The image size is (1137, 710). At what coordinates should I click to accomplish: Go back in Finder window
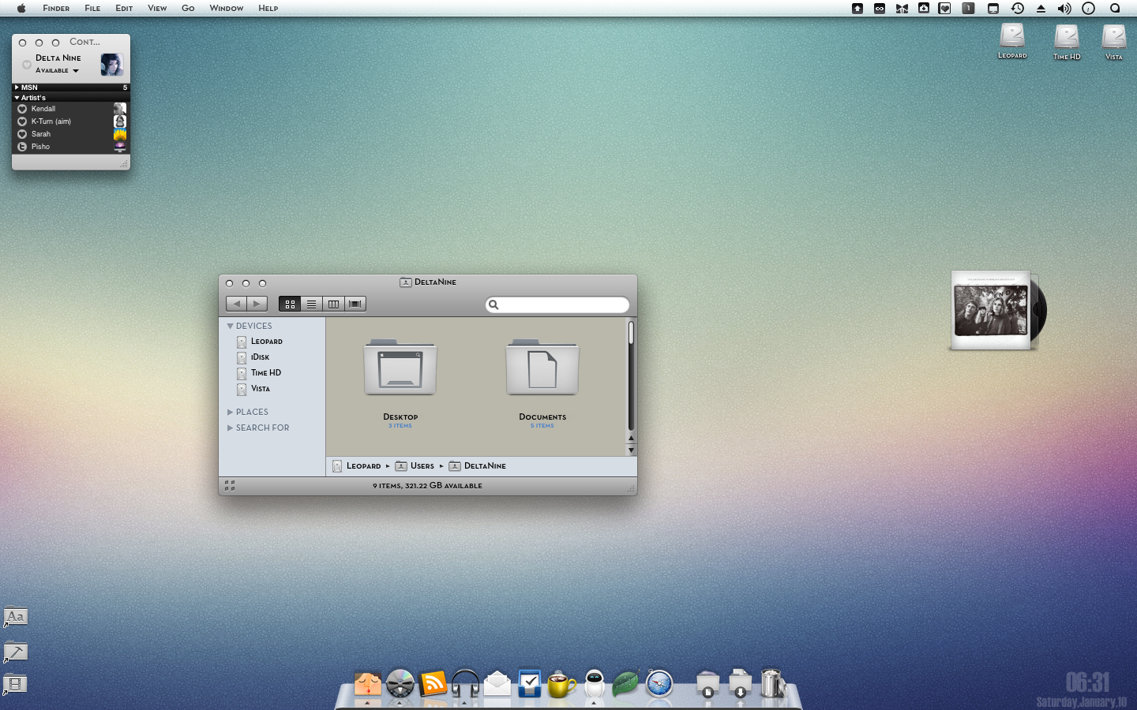pos(236,304)
